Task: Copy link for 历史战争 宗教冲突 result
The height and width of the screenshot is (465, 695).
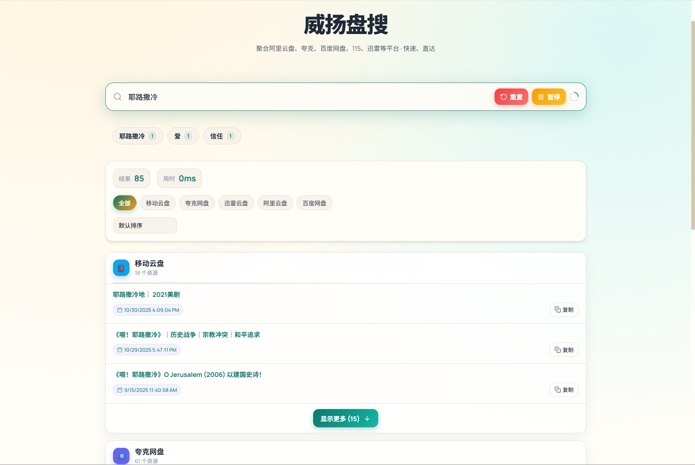Action: 564,350
